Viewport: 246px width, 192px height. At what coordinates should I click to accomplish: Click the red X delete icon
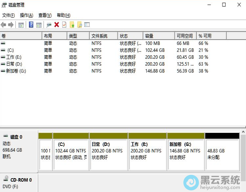pyautogui.click(x=57, y=25)
